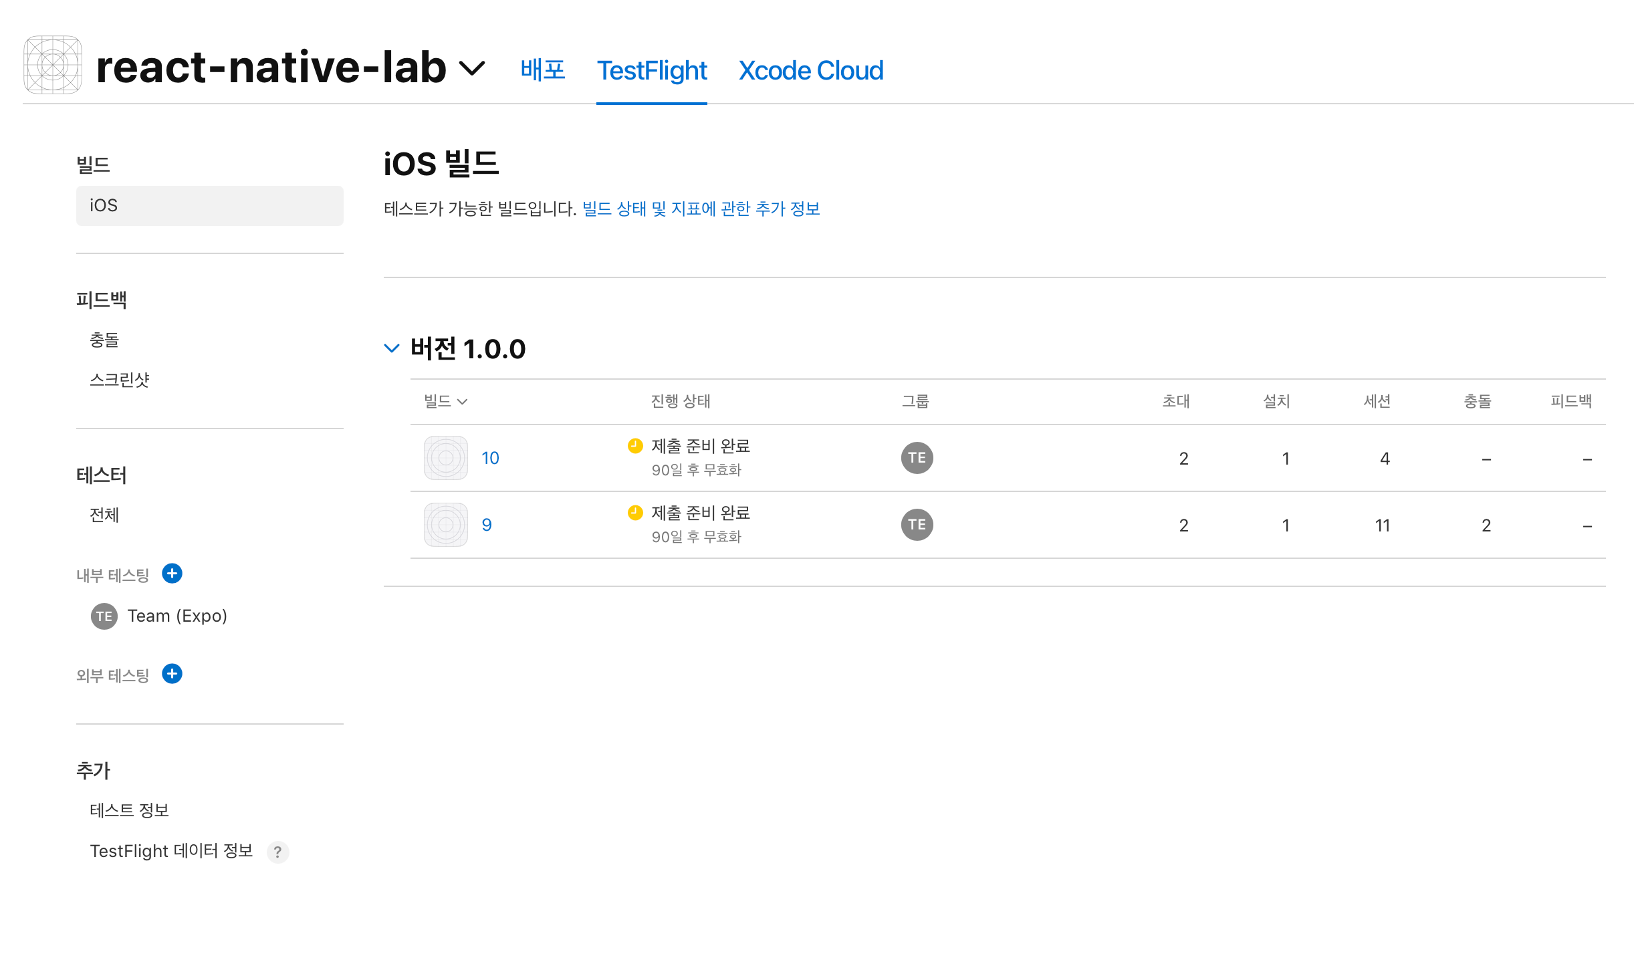The image size is (1634, 972).
Task: Sort by the 빌드 column header
Action: [445, 401]
